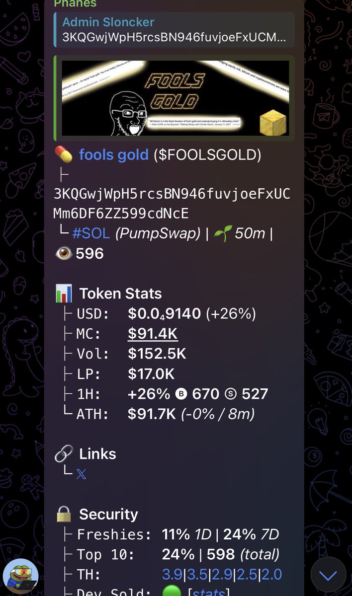The image size is (352, 596).
Task: Jump to the quoted Admin Sloncker message
Action: (174, 30)
